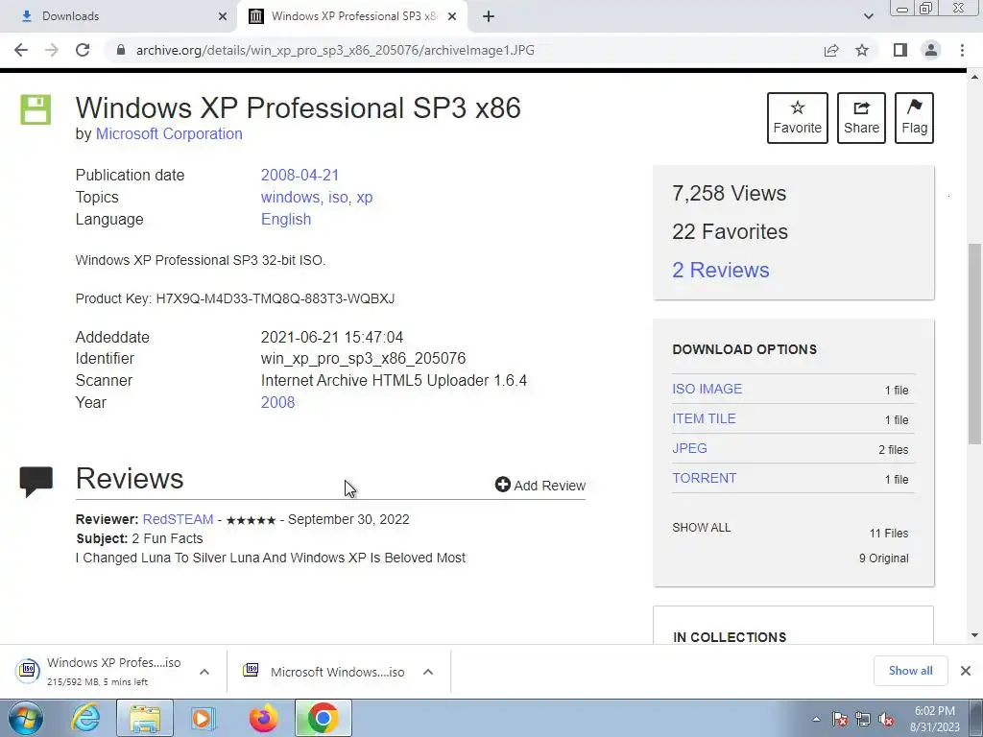This screenshot has width=983, height=737.
Task: Favorite this archive item
Action: 798,118
